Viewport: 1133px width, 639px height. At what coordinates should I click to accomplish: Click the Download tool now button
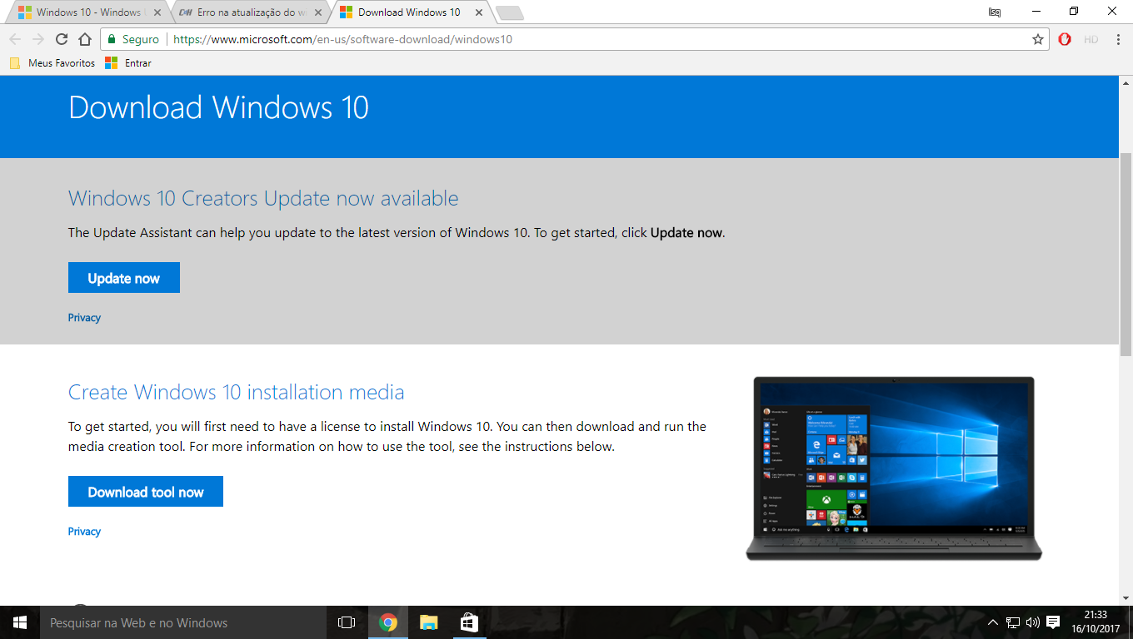click(146, 492)
